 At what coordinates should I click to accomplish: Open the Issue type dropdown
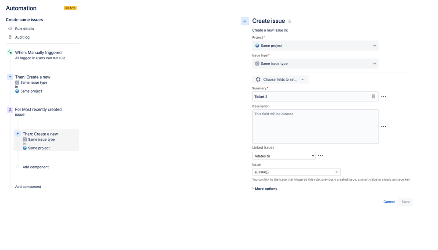coord(315,64)
